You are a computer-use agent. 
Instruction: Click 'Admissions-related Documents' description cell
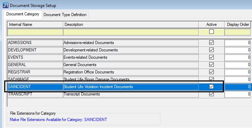point(131,43)
